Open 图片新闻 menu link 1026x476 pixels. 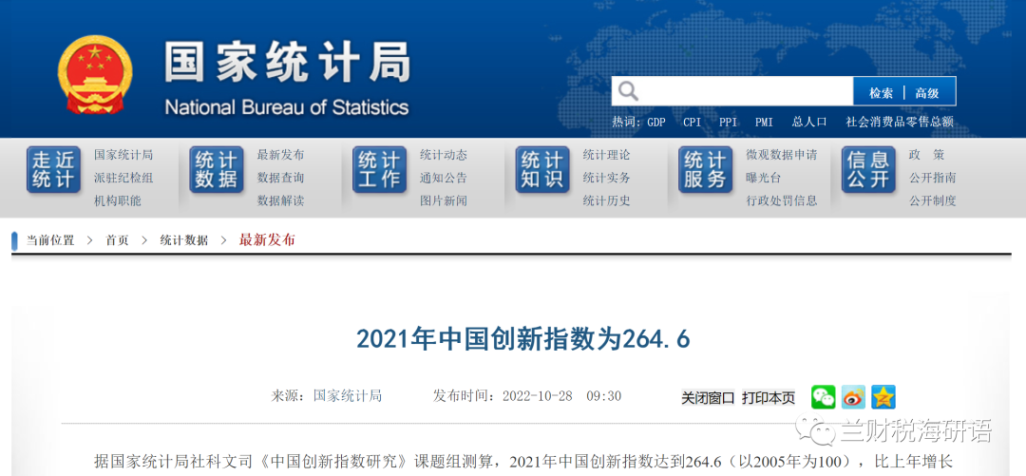click(443, 201)
